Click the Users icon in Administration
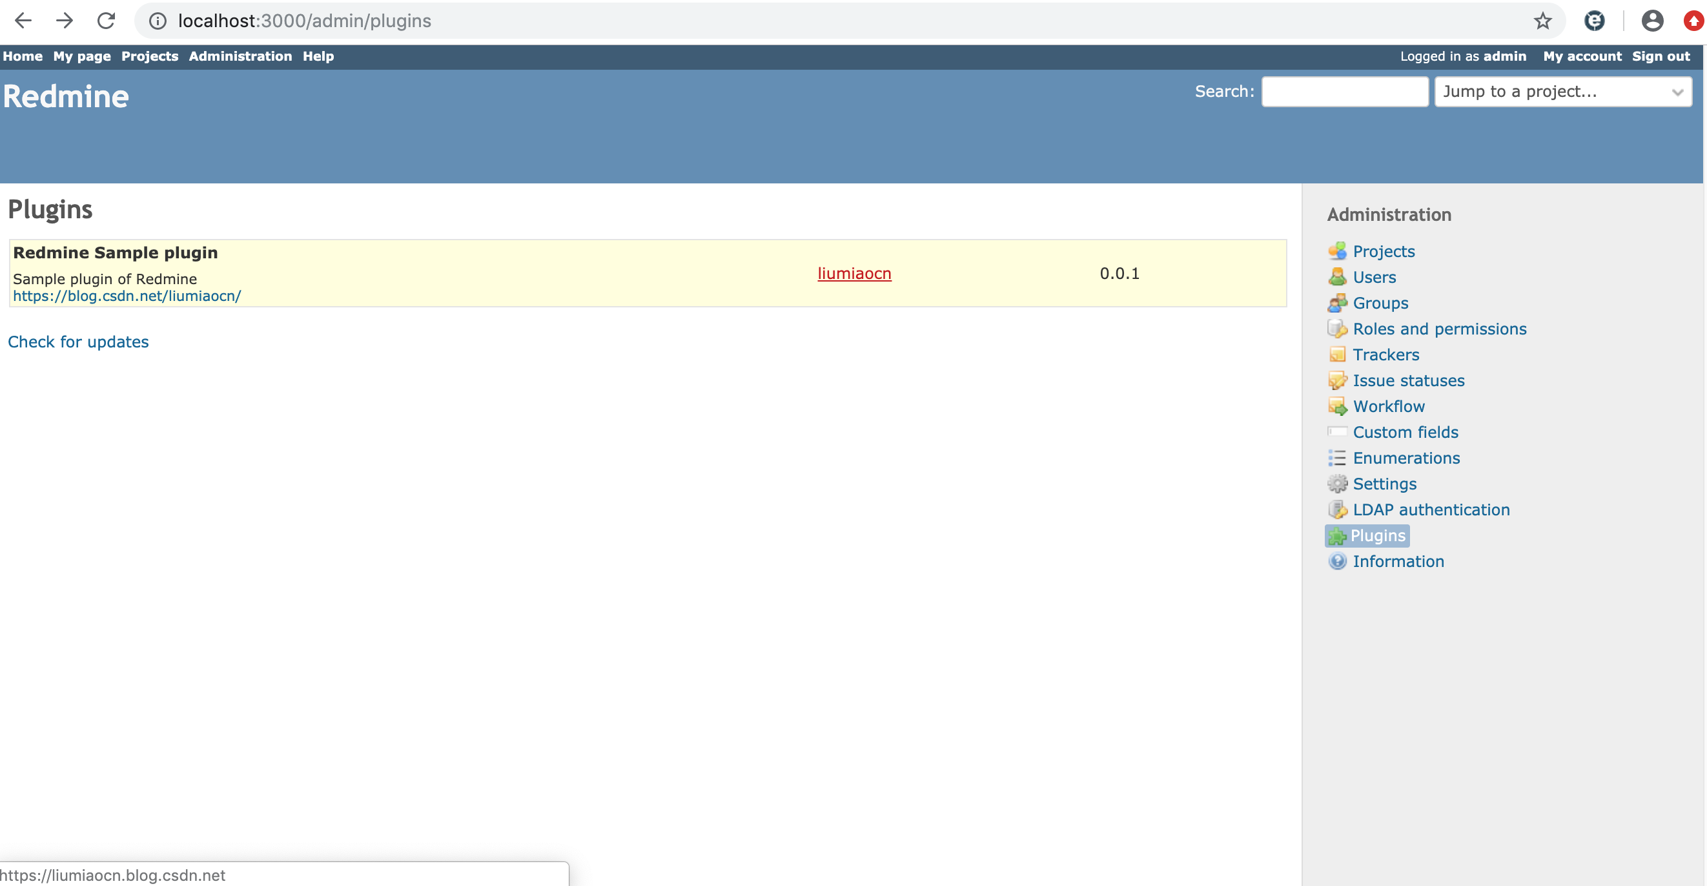 1336,277
